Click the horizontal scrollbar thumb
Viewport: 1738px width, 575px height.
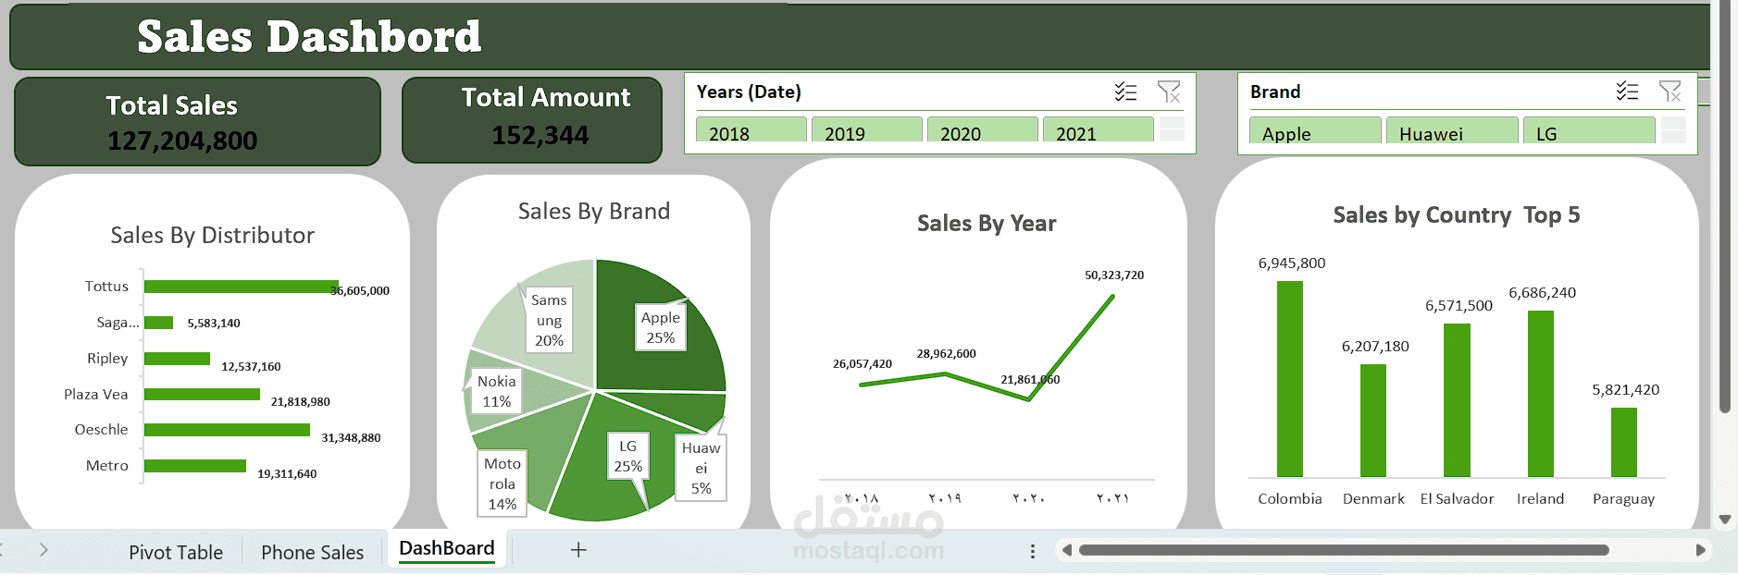click(1344, 550)
